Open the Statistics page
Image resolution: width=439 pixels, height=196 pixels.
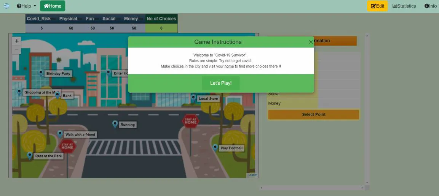404,6
